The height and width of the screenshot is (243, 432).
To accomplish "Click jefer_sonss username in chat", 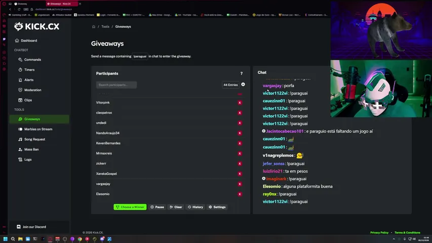I will [273, 164].
